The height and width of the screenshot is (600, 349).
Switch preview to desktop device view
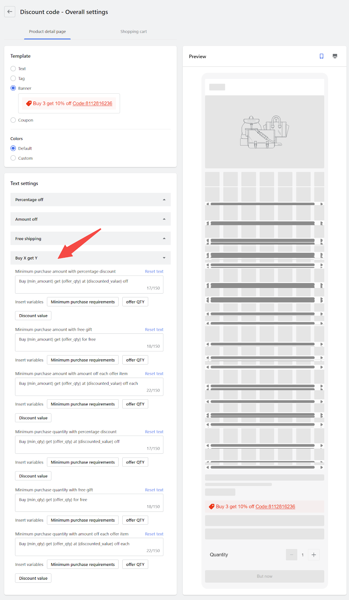(x=335, y=56)
